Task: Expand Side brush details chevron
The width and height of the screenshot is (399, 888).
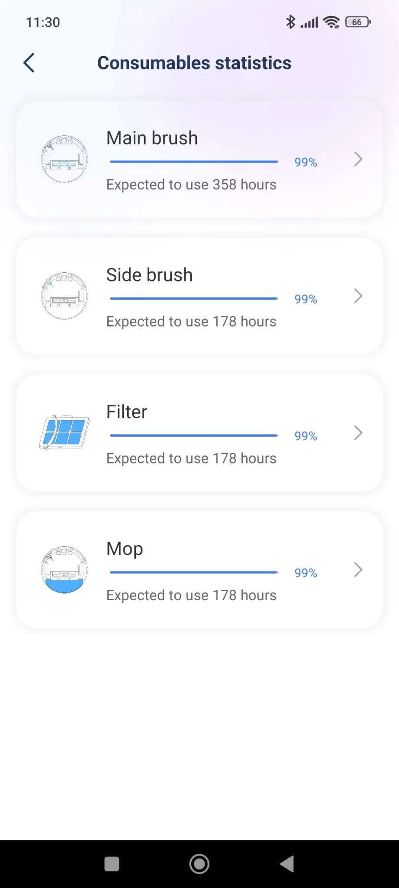Action: click(x=358, y=296)
